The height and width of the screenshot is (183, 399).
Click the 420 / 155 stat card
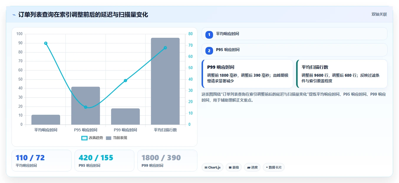(x=104, y=161)
